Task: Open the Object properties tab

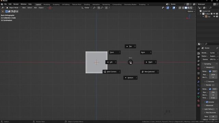Action: pos(198,78)
